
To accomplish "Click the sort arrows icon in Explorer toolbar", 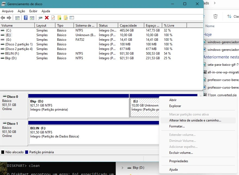I will 229,16.
